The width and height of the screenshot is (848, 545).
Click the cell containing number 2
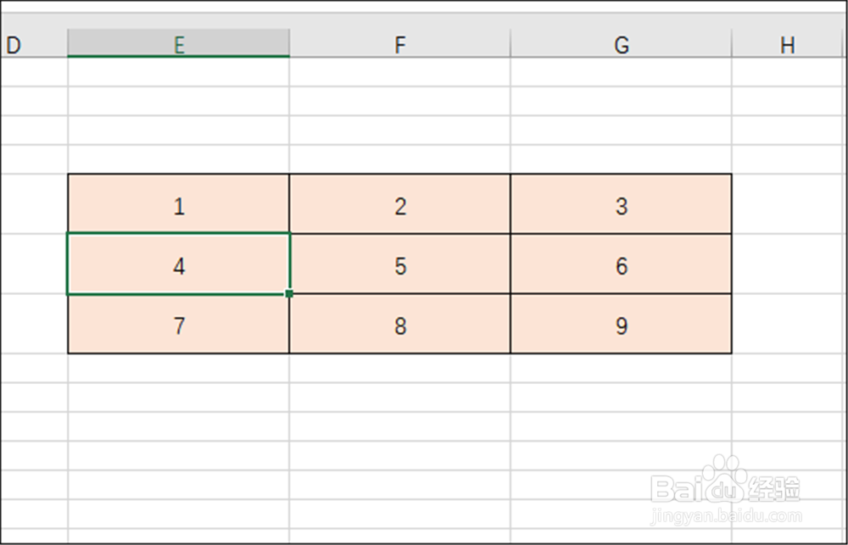click(x=399, y=204)
